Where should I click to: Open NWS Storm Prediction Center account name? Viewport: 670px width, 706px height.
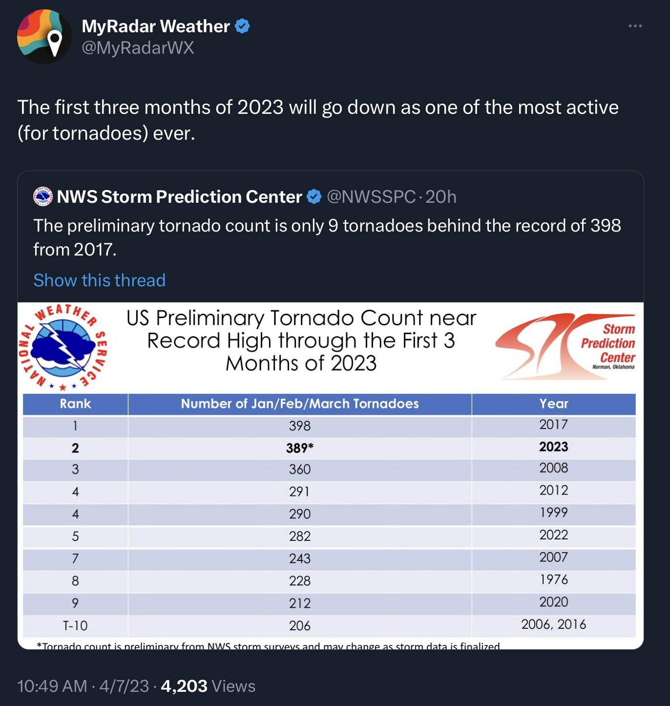coord(179,196)
